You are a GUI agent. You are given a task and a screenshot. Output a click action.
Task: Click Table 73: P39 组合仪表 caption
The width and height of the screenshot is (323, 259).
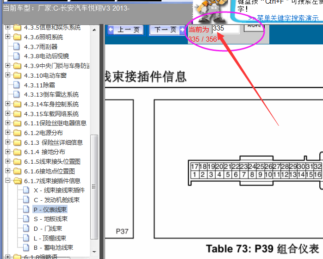262,249
